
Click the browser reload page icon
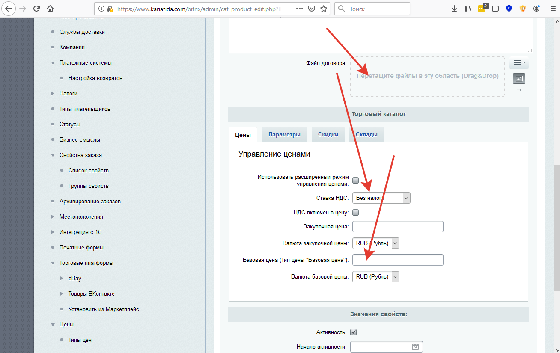click(36, 9)
